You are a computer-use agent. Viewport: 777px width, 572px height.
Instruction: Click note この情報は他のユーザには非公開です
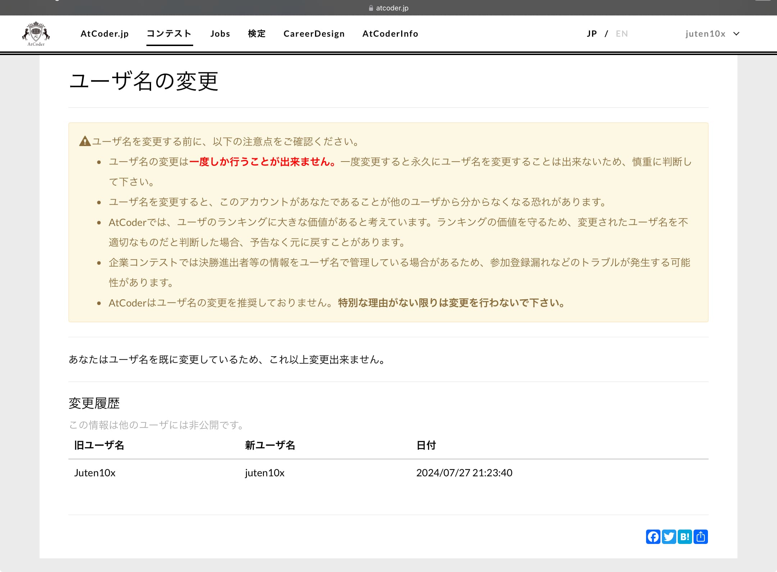156,425
